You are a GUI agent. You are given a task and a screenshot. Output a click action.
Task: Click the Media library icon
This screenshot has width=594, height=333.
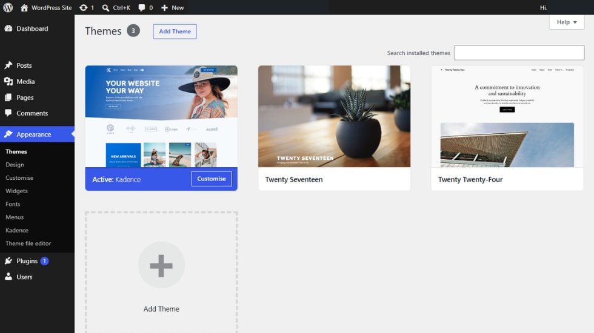point(8,81)
